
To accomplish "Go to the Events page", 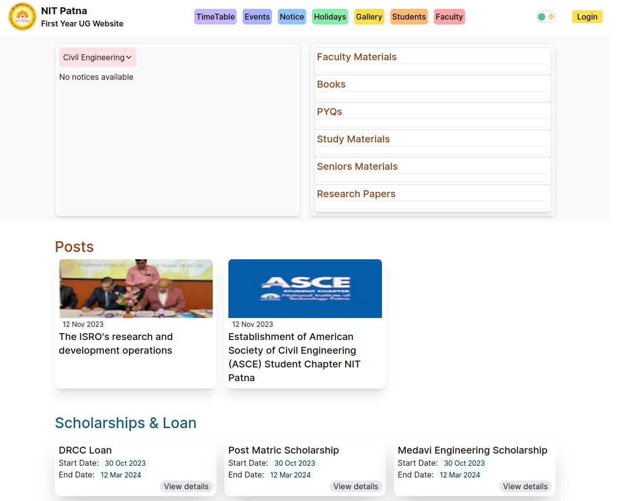I will [257, 17].
